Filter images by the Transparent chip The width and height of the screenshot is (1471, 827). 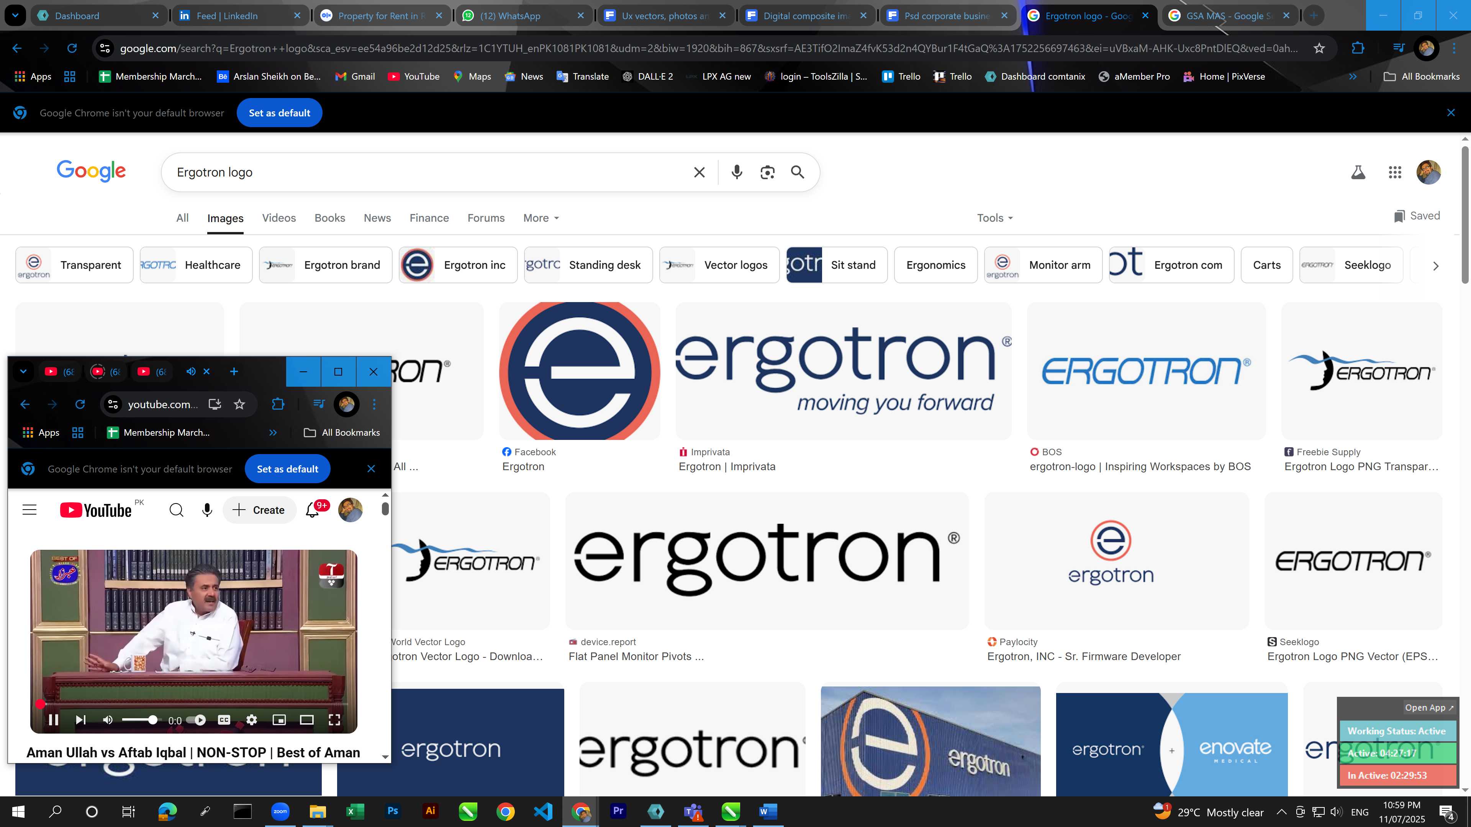coord(74,265)
